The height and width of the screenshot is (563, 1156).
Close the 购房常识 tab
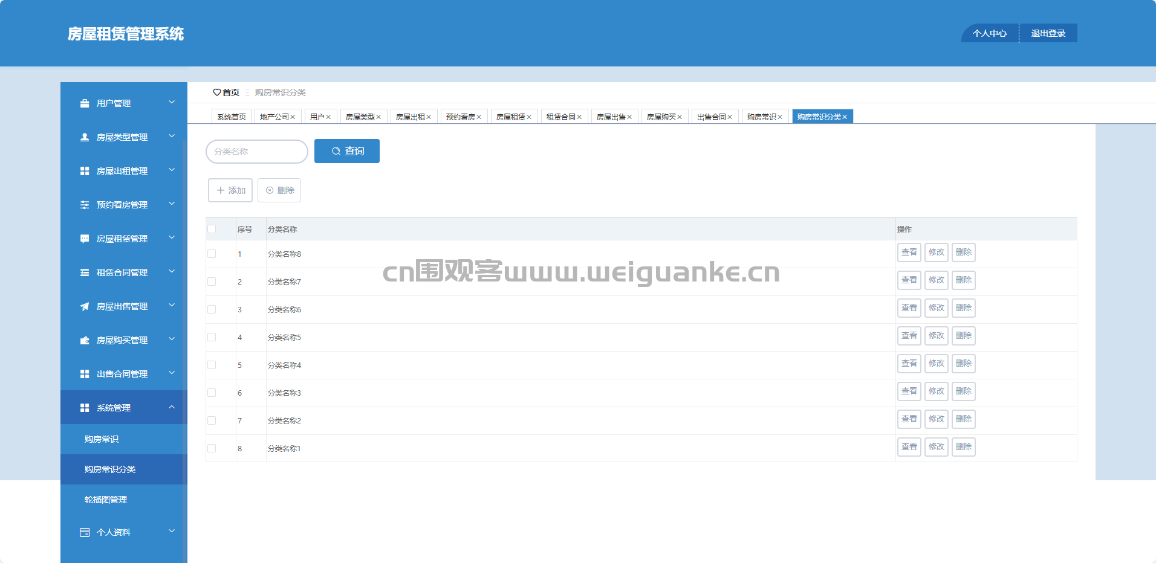tap(780, 117)
